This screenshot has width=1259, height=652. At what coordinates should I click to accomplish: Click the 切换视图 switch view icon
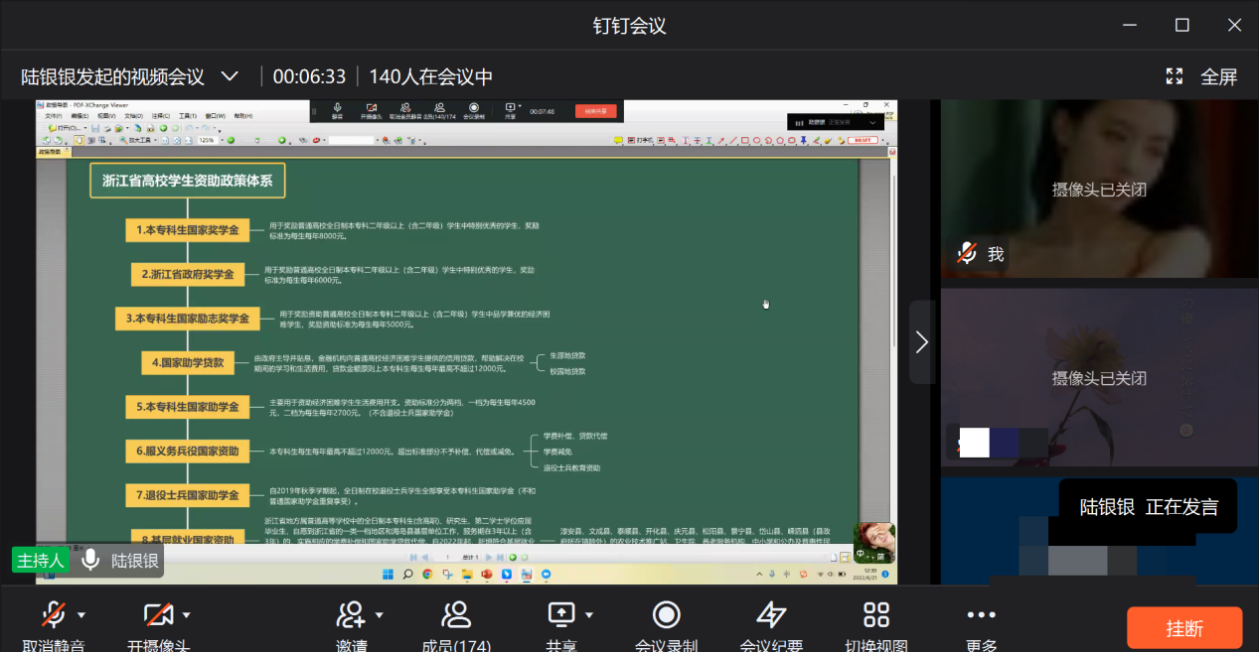pos(875,616)
